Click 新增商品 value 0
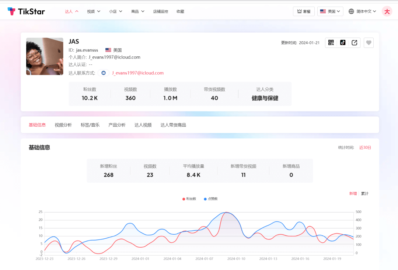This screenshot has height=270, width=398. (291, 175)
